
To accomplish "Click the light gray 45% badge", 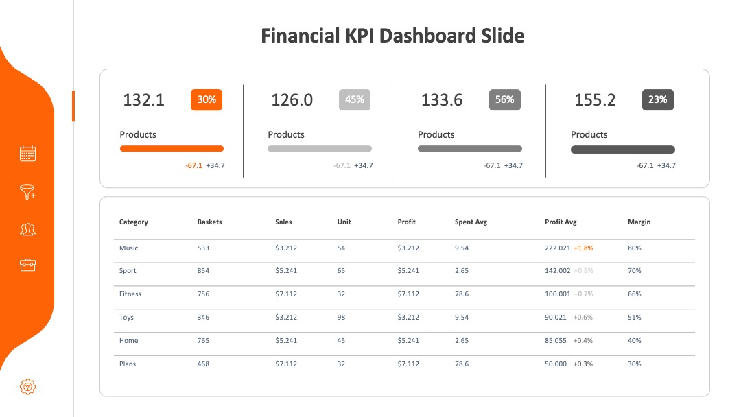I will click(x=355, y=99).
